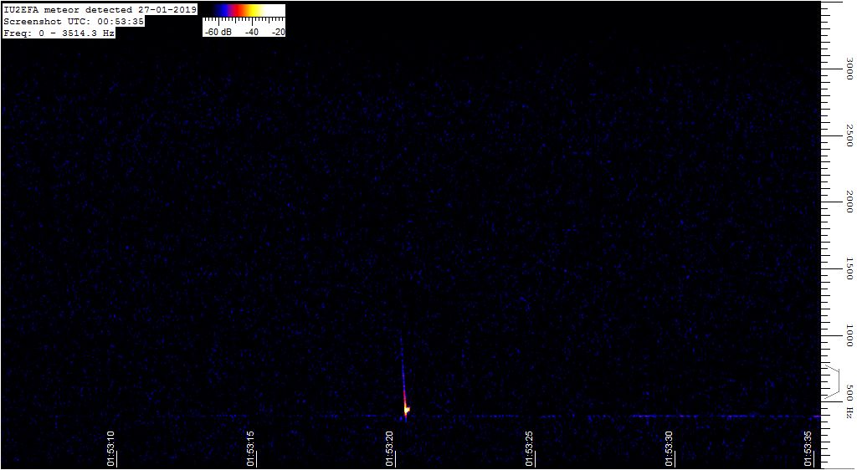Click the bright meteor echo burst
Viewport: 857px width, 470px height.
(406, 409)
